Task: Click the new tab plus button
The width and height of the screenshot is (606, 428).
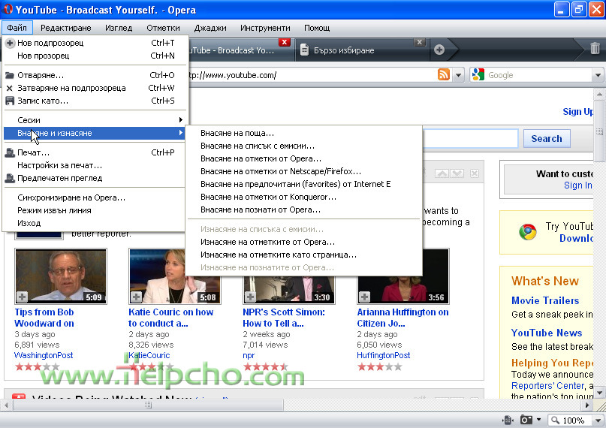Action: coord(439,50)
